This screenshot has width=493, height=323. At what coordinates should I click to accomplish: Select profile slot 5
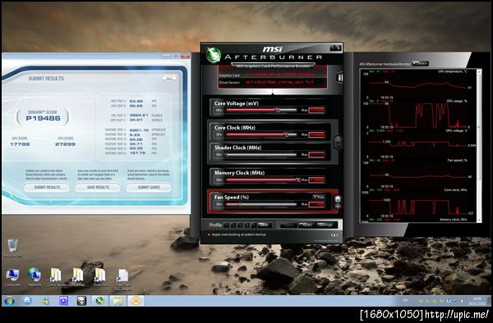click(255, 225)
